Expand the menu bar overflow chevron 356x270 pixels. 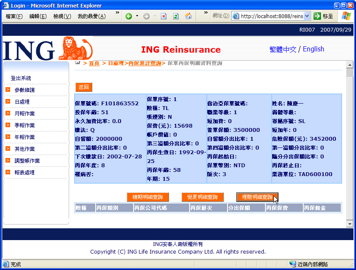(118, 13)
